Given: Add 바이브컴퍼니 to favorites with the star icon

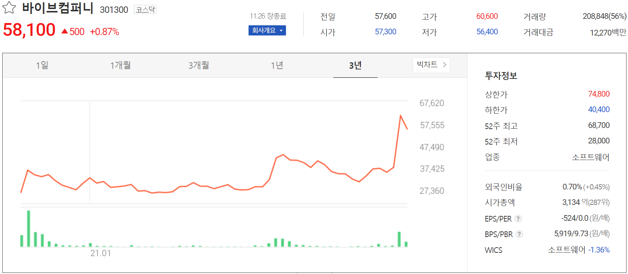Looking at the screenshot, I should point(9,8).
